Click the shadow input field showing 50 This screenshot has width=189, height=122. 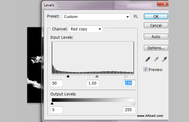tap(56, 83)
